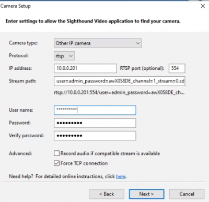The image size is (209, 202).
Task: Click the Record audio checkbox label
Action: pyautogui.click(x=110, y=153)
